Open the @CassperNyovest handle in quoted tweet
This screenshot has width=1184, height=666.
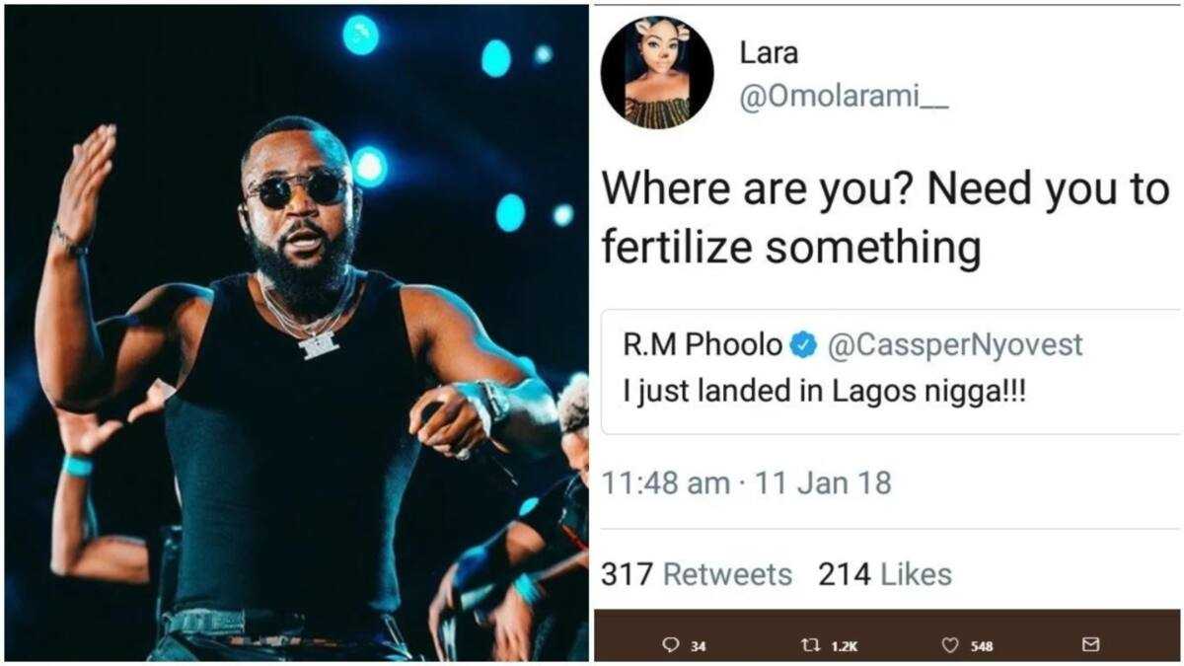click(x=953, y=345)
